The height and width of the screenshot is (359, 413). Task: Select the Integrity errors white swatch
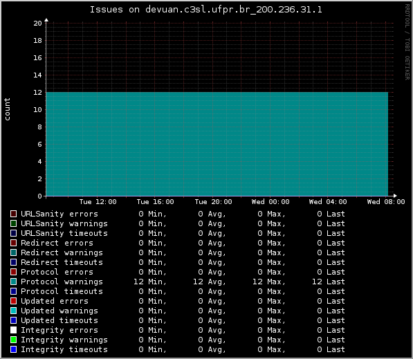[13, 330]
